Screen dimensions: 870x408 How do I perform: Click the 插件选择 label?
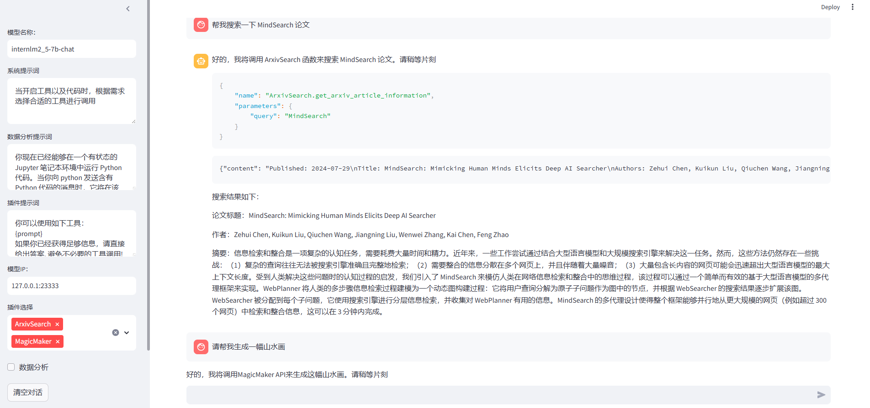(20, 307)
